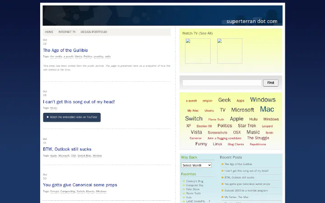Open the DESIGN PORTFOLIO menu item

(94, 32)
